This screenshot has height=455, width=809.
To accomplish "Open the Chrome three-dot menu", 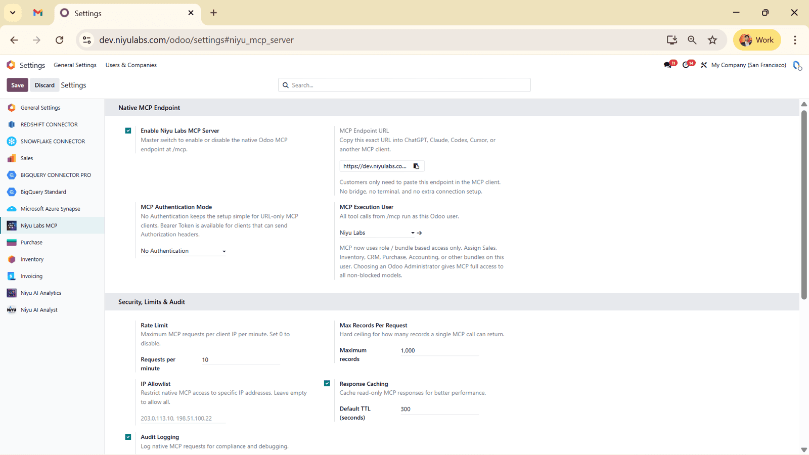I will tap(795, 40).
